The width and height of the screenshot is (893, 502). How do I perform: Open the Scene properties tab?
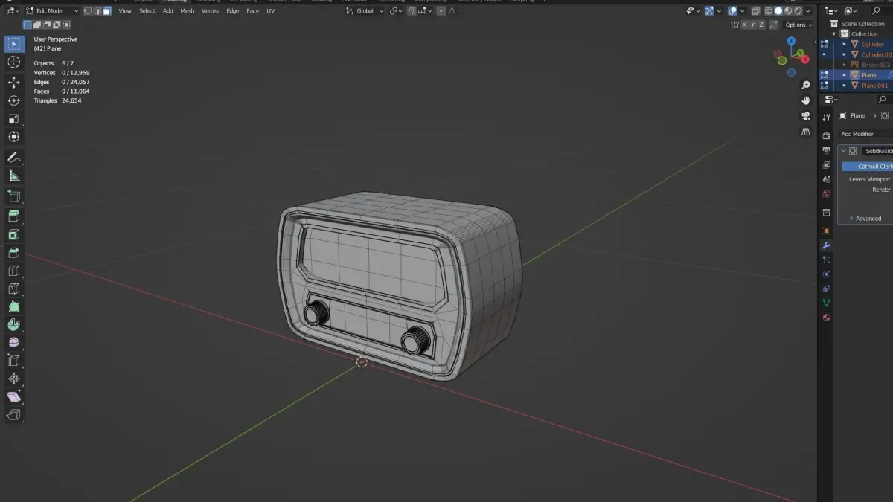pos(826,179)
